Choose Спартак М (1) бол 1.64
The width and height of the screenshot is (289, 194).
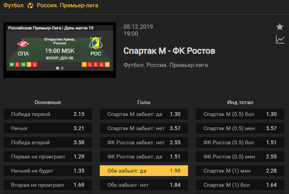(240, 185)
